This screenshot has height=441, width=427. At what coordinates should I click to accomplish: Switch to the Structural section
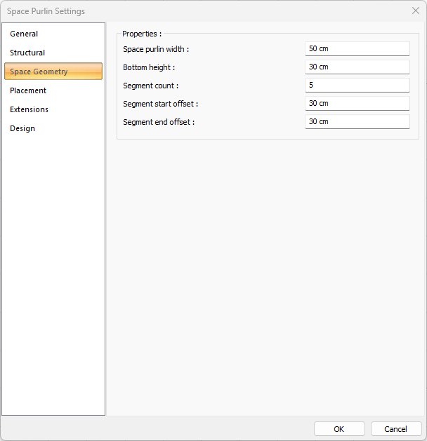tap(27, 53)
